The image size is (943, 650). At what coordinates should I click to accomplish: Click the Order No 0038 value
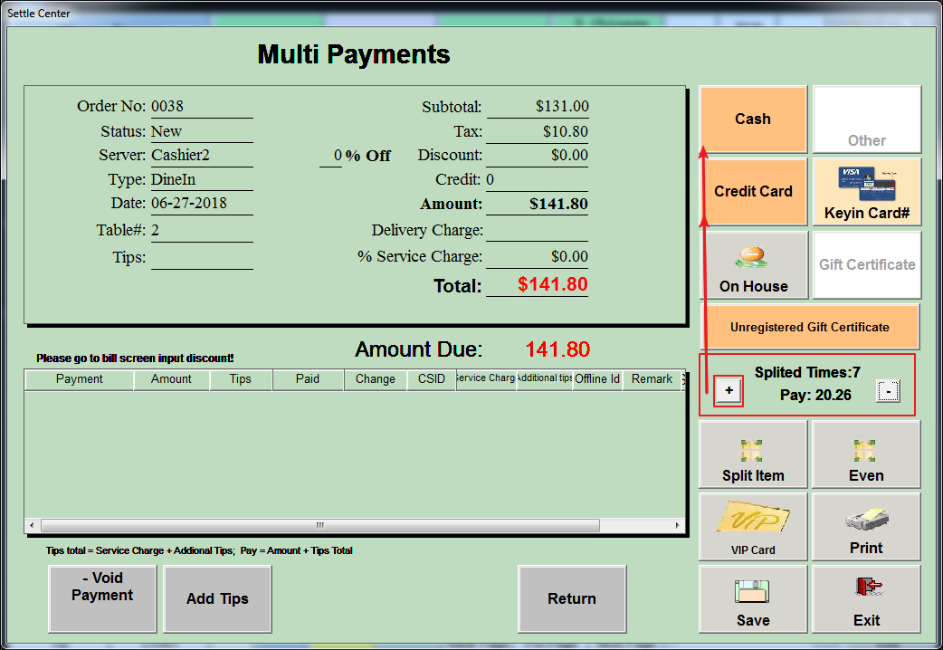tap(167, 107)
